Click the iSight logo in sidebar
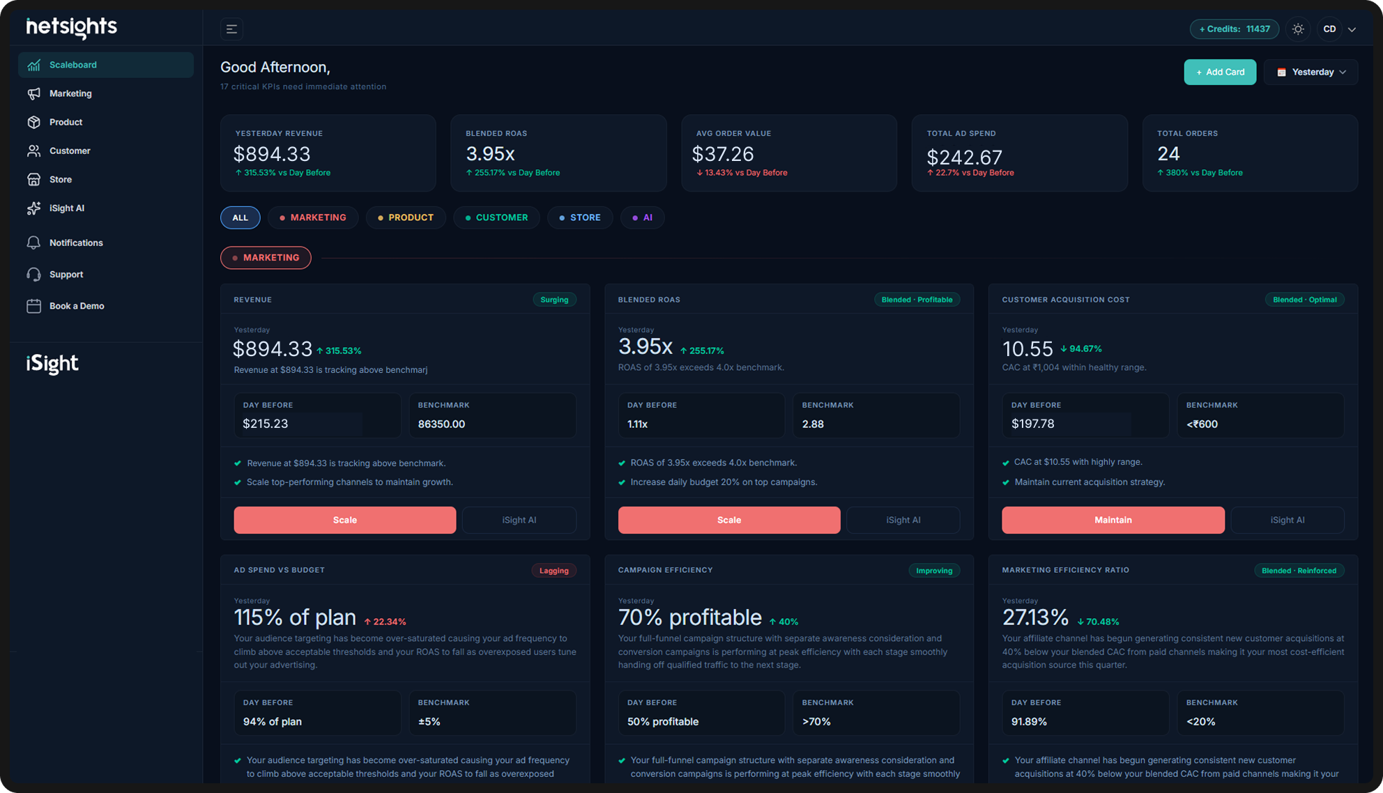Viewport: 1383px width, 793px height. click(52, 364)
